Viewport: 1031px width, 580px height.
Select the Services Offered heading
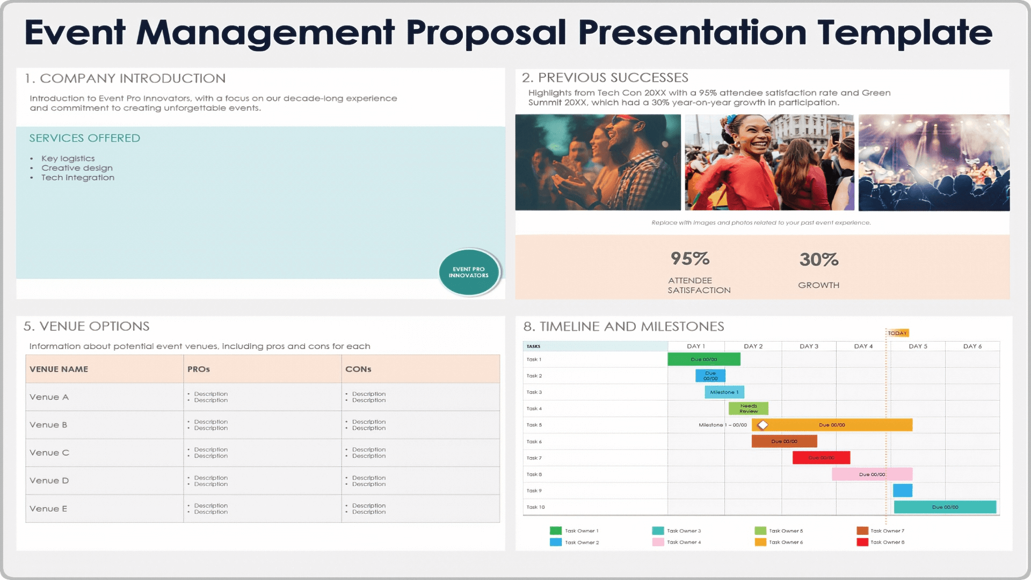[84, 138]
